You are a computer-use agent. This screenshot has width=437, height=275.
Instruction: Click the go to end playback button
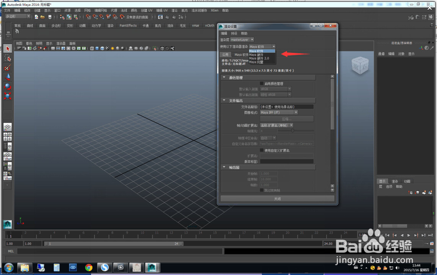[430, 235]
